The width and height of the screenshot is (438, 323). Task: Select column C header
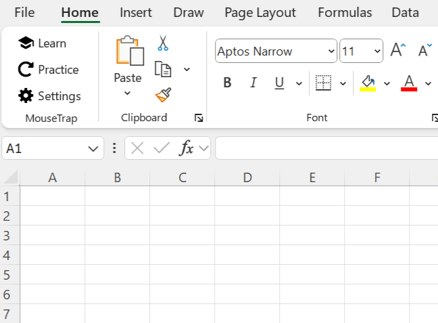(182, 177)
